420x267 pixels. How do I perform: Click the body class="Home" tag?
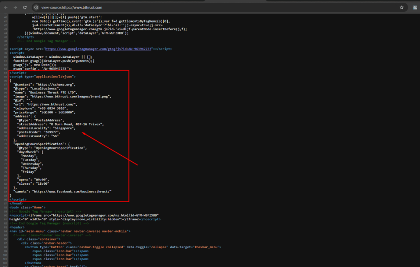coord(27,207)
